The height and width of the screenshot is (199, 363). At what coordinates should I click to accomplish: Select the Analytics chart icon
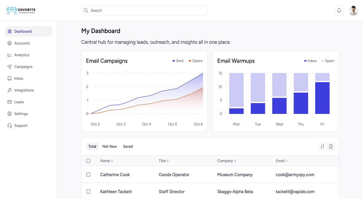pos(9,55)
